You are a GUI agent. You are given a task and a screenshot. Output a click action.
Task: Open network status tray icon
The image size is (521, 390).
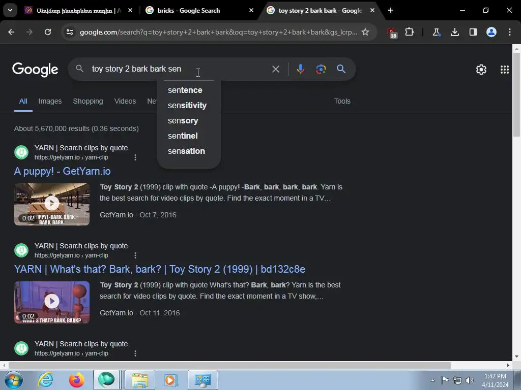pos(457,380)
